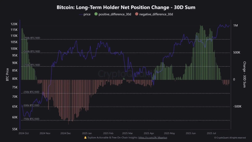Toggle the negative_difference_30d legend label
This screenshot has width=252, height=142.
point(156,14)
